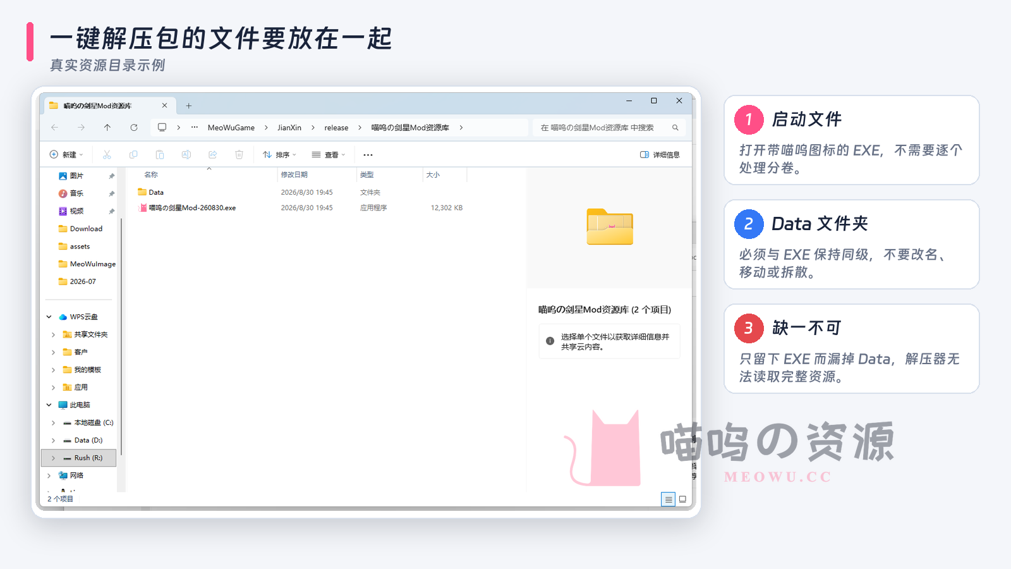Switch to details list view icon
The width and height of the screenshot is (1011, 569).
pos(669,499)
